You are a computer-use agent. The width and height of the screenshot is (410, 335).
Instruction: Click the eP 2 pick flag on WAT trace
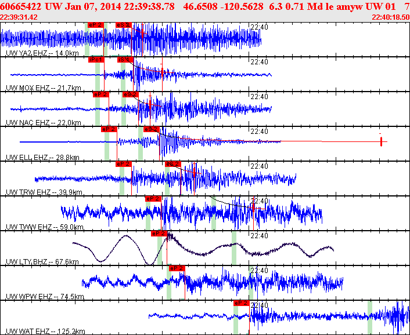coord(242,303)
